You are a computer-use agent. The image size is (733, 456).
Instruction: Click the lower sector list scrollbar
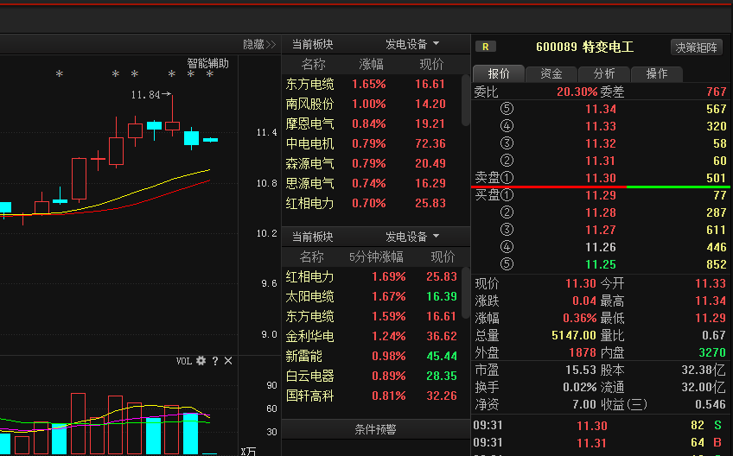coord(465,293)
